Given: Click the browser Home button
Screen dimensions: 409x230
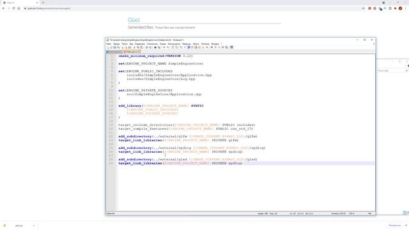Looking at the screenshot, I should pyautogui.click(x=19, y=8).
